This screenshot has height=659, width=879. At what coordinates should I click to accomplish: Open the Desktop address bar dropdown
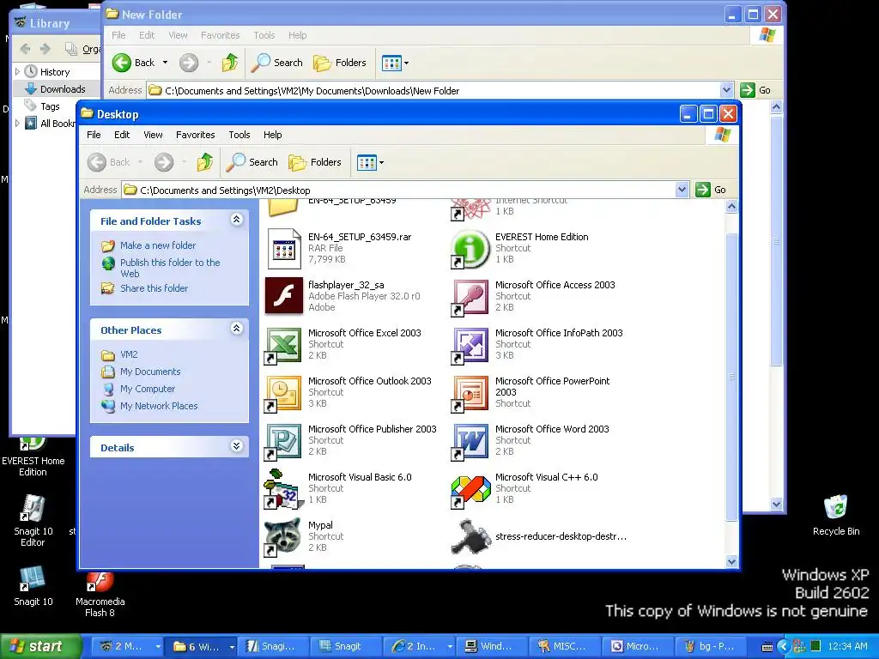pos(682,190)
